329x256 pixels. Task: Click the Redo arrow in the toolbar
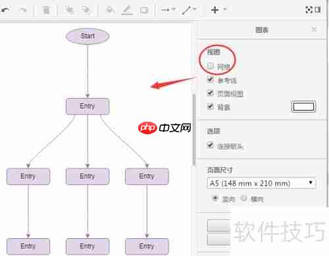click(23, 10)
